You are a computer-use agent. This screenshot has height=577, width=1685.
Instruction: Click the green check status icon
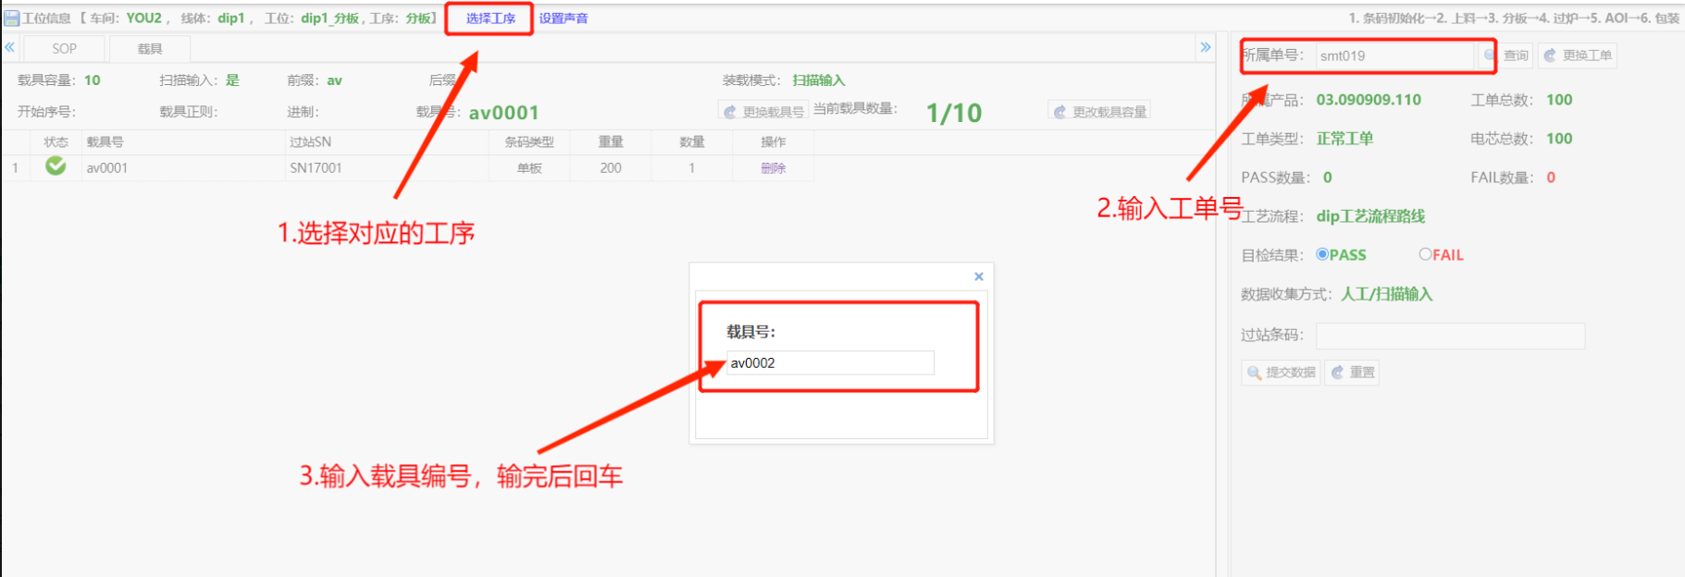[x=56, y=166]
